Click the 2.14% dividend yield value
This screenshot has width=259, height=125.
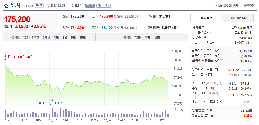248,102
